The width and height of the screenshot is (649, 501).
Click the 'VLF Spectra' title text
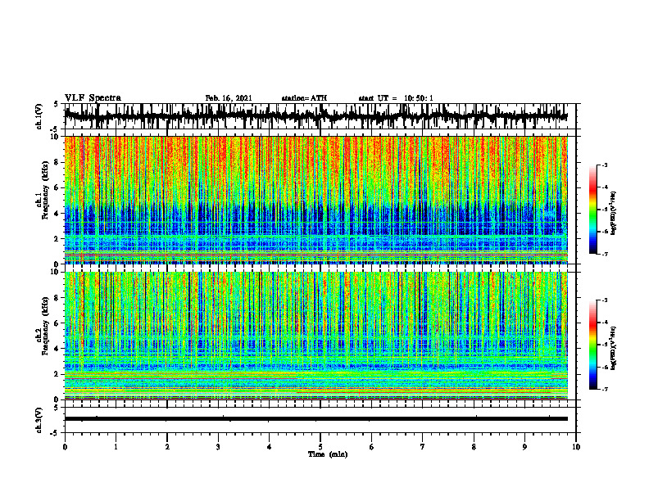click(93, 98)
